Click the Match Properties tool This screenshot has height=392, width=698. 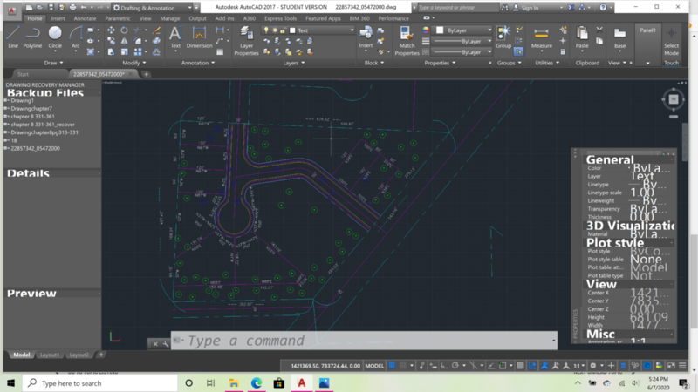pos(407,41)
